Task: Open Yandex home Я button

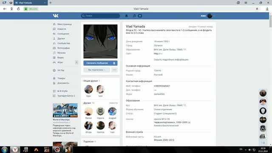Action: tap(11, 9)
